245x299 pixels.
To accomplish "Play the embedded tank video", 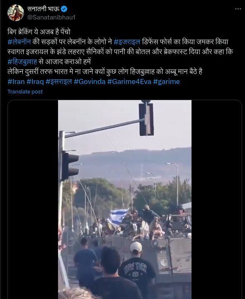I will (125, 199).
